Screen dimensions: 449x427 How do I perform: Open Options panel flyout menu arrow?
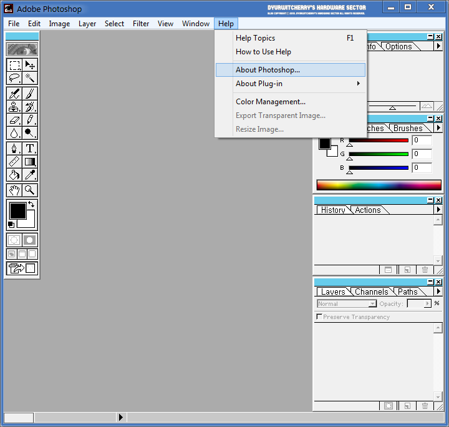tap(438, 46)
